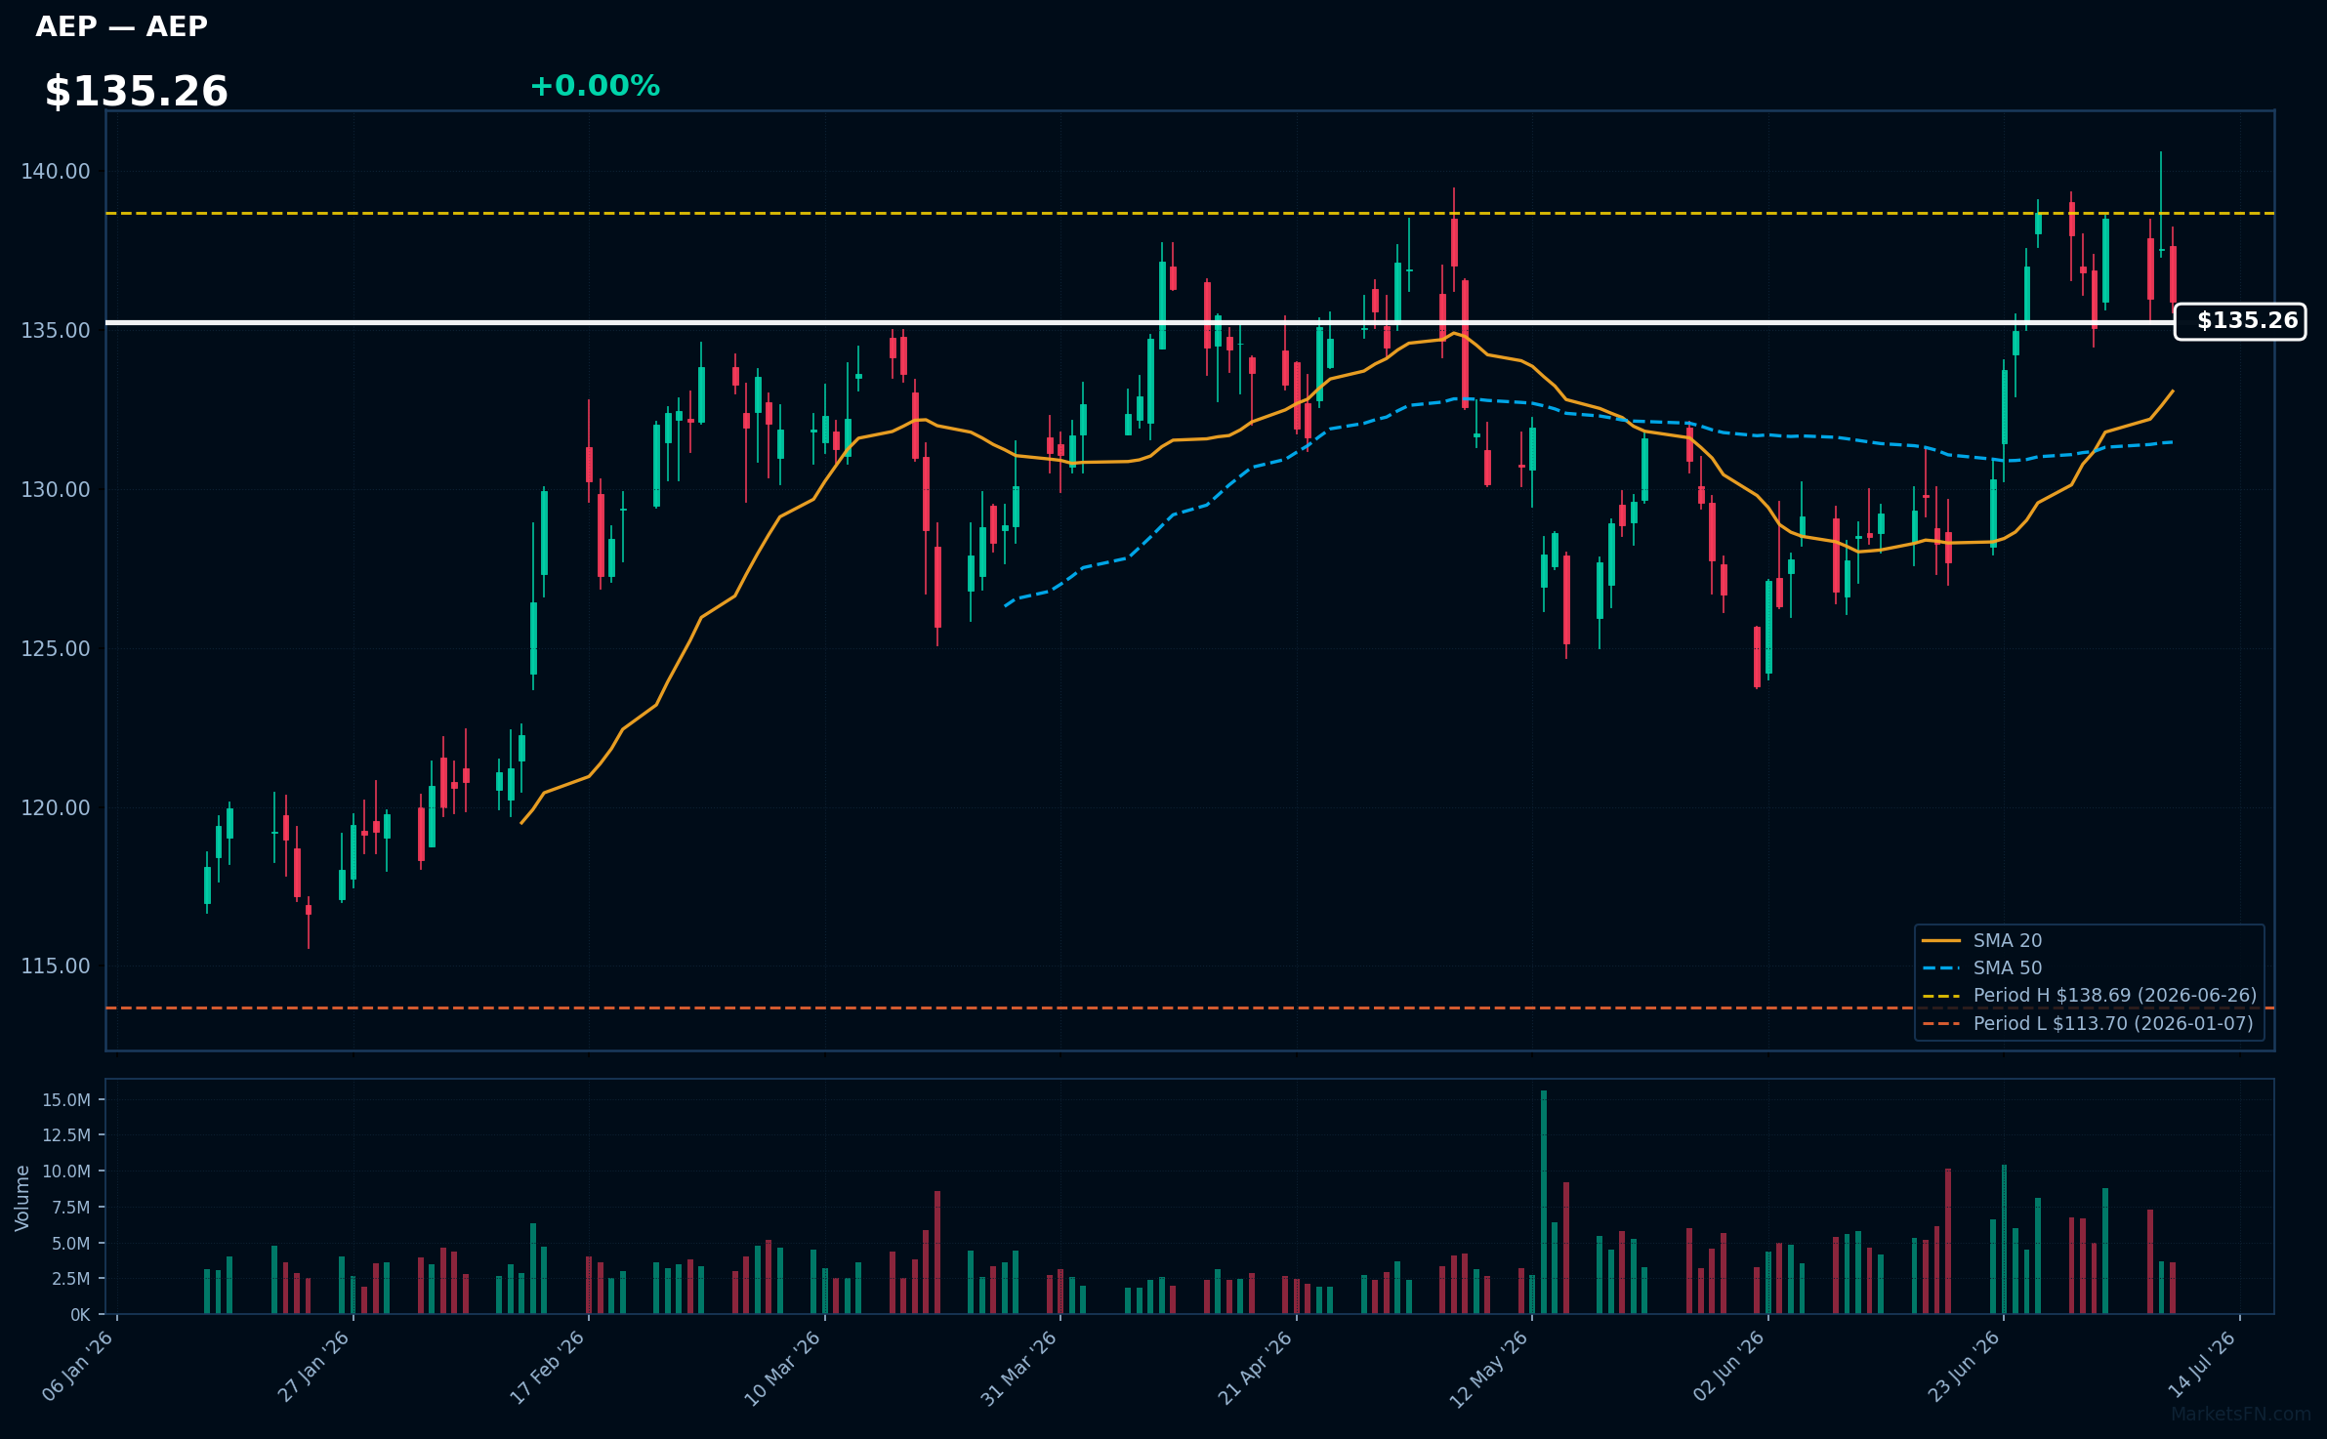This screenshot has height=1439, width=2327.
Task: Click the 14 Jul '26 date label
Action: pos(2202,1365)
